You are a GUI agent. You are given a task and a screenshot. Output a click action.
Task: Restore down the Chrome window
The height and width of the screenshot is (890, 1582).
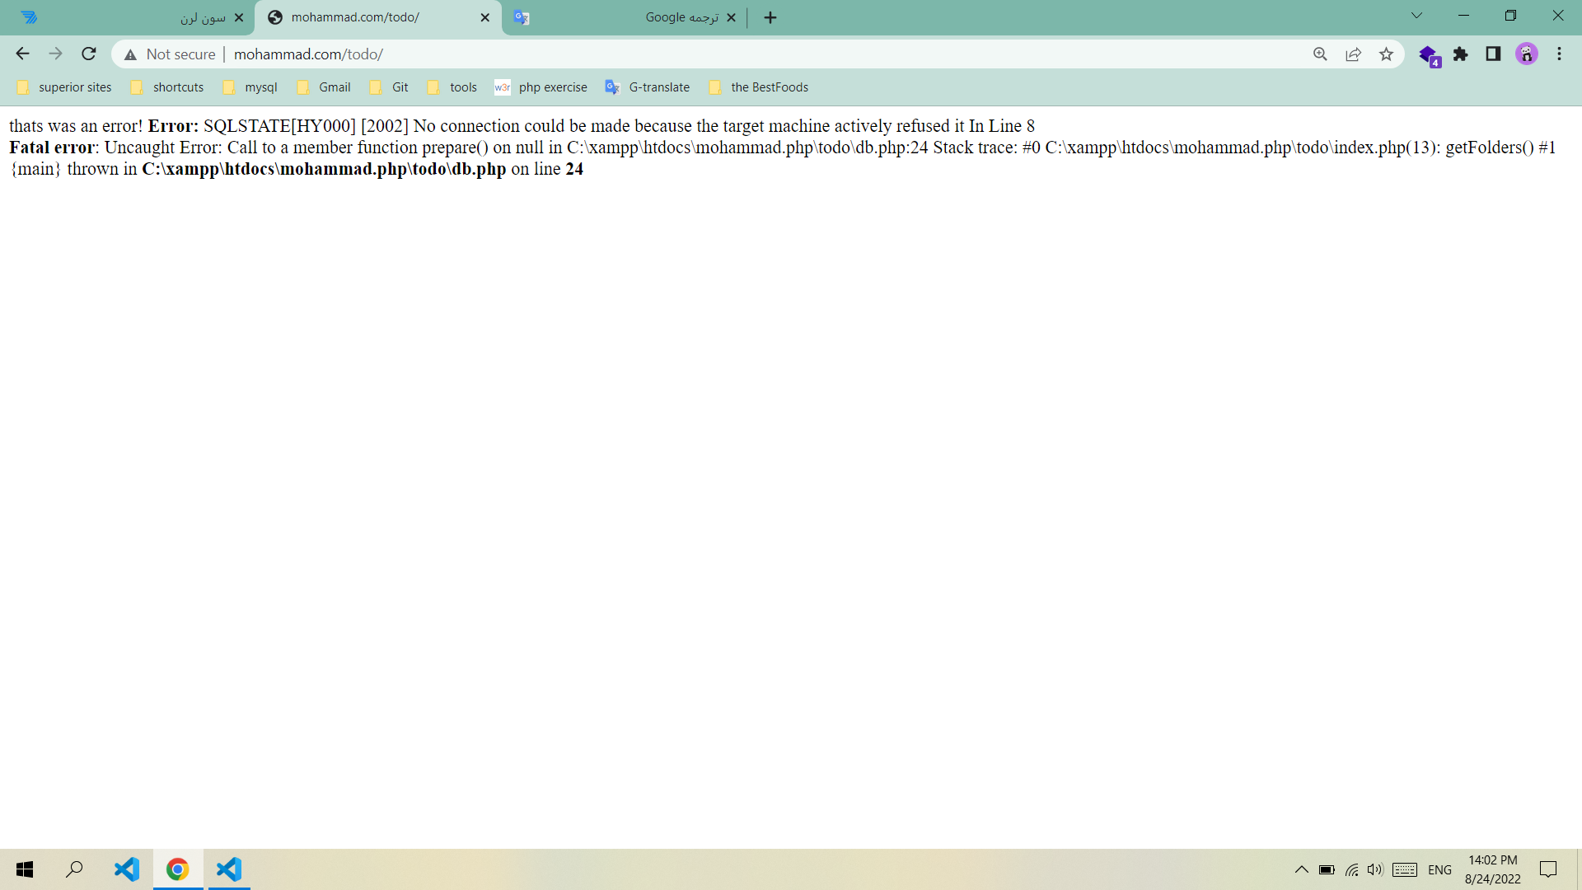pos(1510,16)
